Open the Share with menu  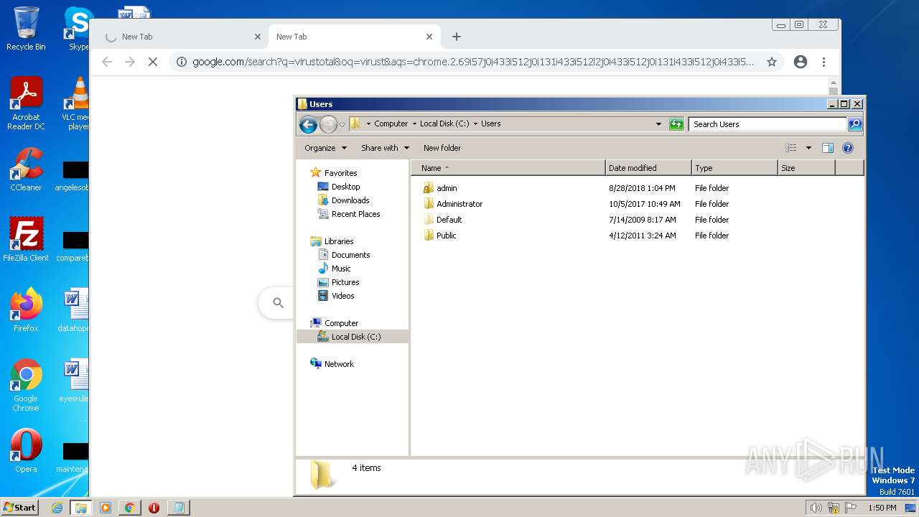coord(385,148)
